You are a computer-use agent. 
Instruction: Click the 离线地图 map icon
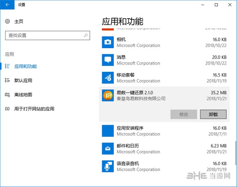(7, 95)
